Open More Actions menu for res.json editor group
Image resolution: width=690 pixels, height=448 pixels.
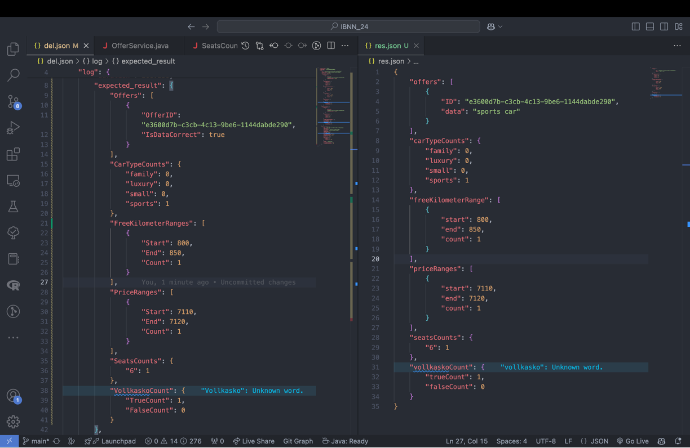click(677, 46)
